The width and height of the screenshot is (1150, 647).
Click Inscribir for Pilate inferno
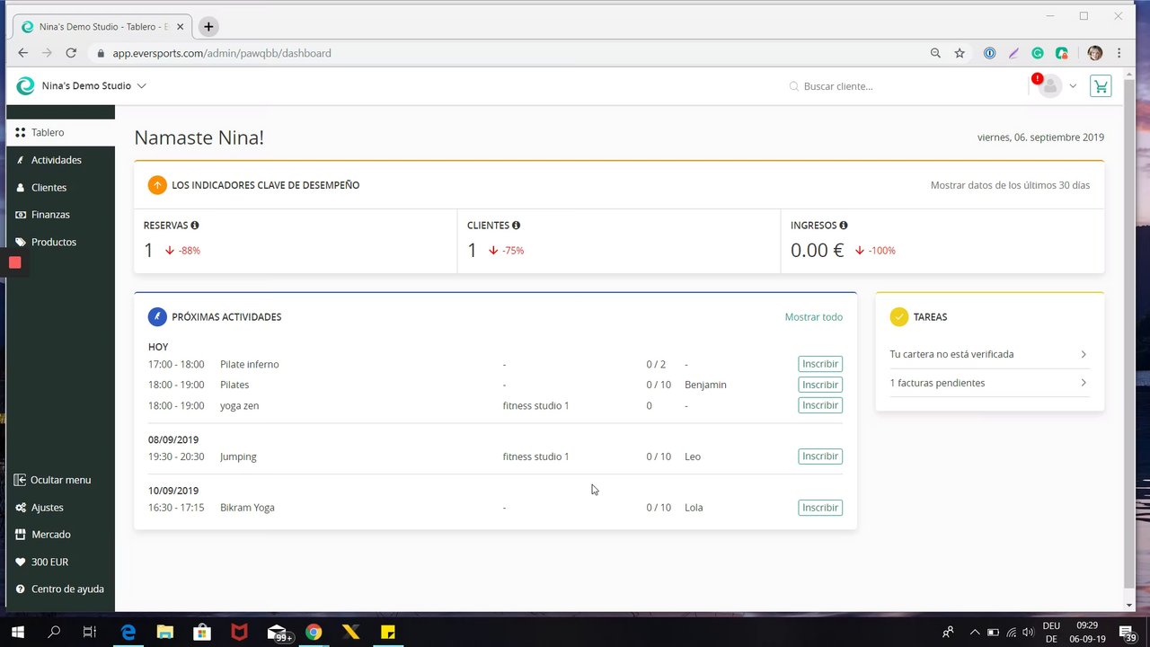point(820,364)
